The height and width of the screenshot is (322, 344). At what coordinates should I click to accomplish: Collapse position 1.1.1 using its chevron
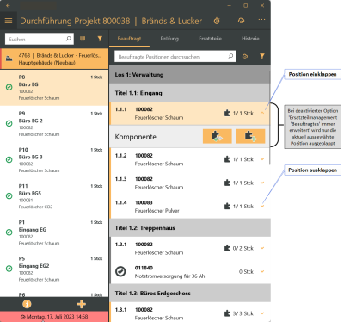262,113
